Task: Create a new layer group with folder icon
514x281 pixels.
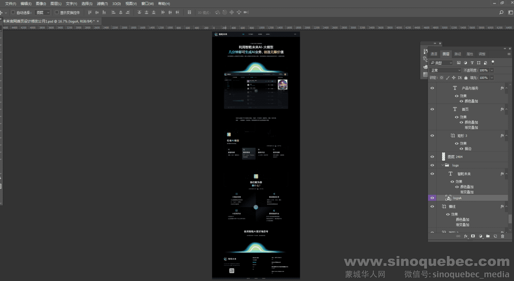Action: point(488,236)
